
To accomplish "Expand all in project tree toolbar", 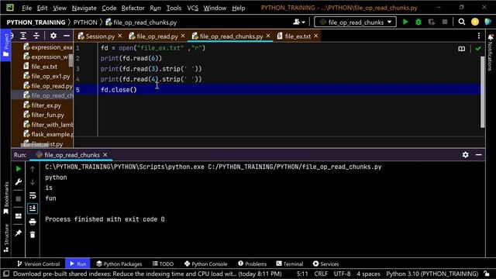I will coord(23,36).
